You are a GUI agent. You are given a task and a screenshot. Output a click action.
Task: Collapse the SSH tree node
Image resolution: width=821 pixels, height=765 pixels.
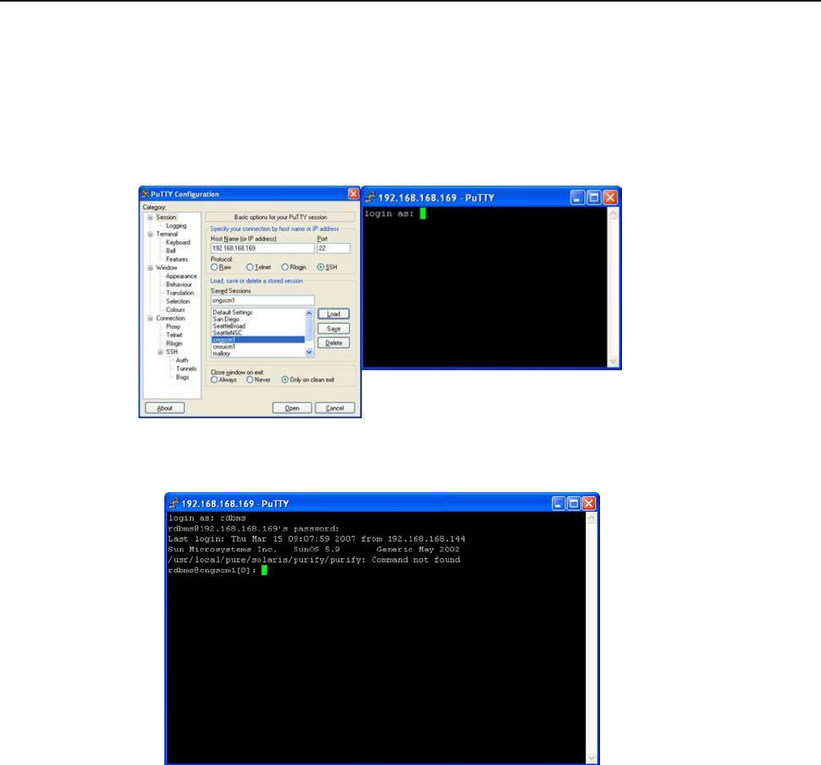160,352
